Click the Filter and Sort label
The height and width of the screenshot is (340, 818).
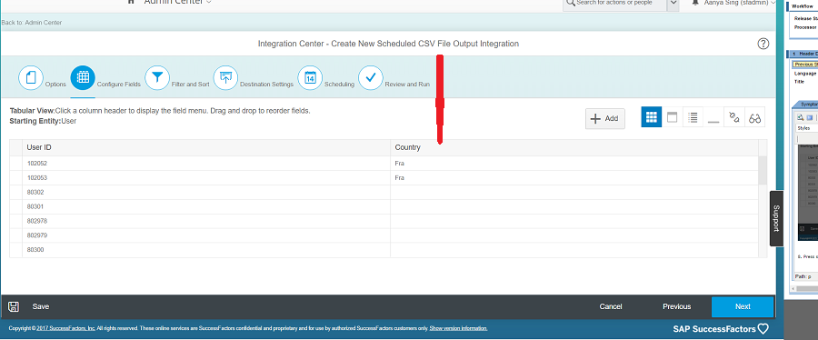tap(191, 84)
